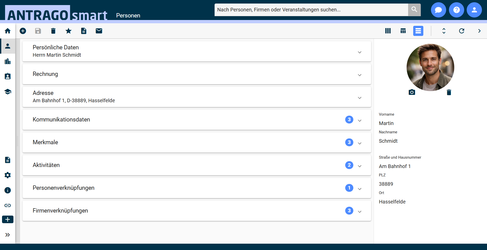Viewport: 487px width, 250px height.
Task: Expand the Persönliche Daten section
Action: [x=359, y=52]
